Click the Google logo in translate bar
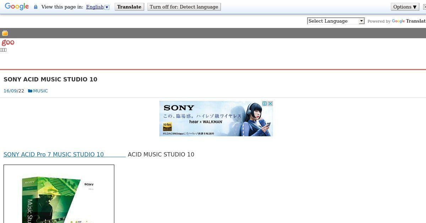Screen dimensions: 426x223 pyautogui.click(x=17, y=7)
